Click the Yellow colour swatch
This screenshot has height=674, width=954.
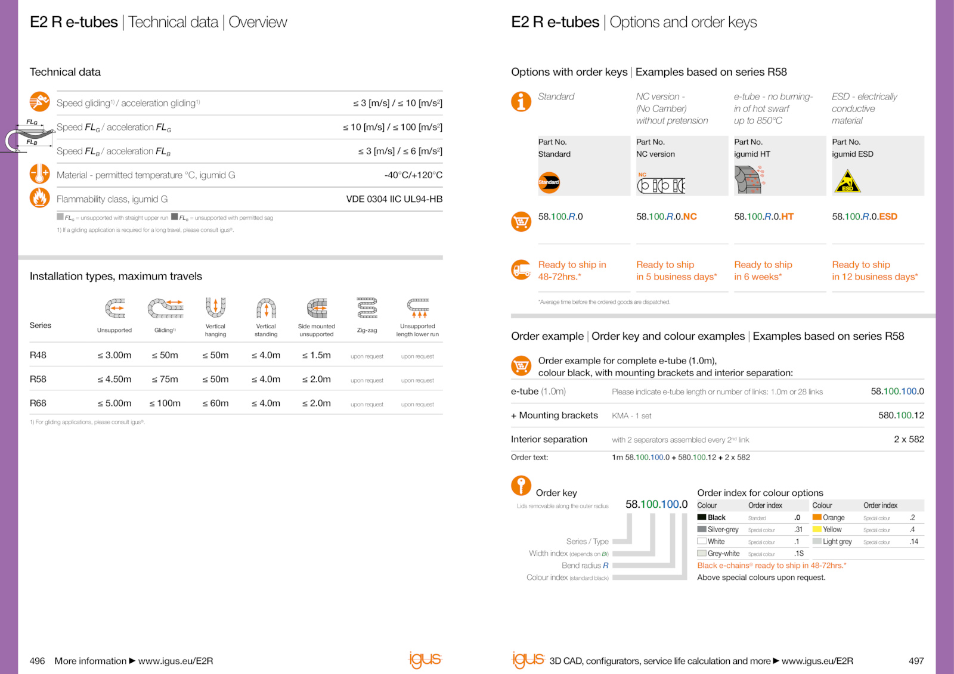(817, 529)
